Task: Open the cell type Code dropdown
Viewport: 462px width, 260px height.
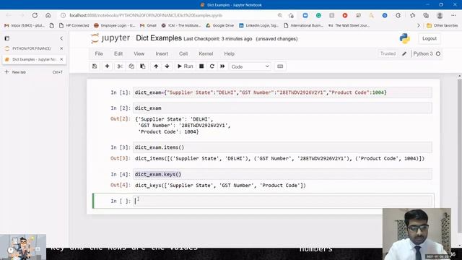Action: (x=250, y=66)
